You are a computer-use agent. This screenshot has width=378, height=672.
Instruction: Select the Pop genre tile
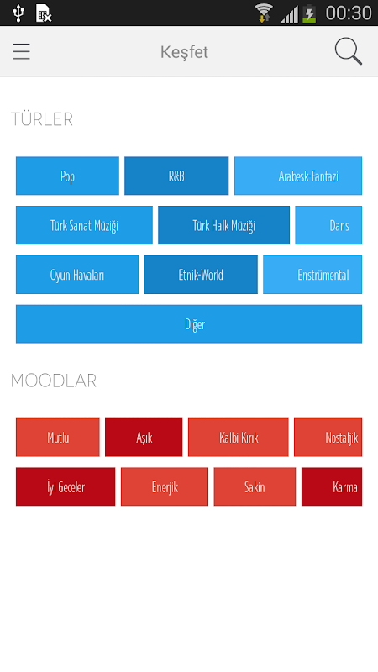coord(67,176)
